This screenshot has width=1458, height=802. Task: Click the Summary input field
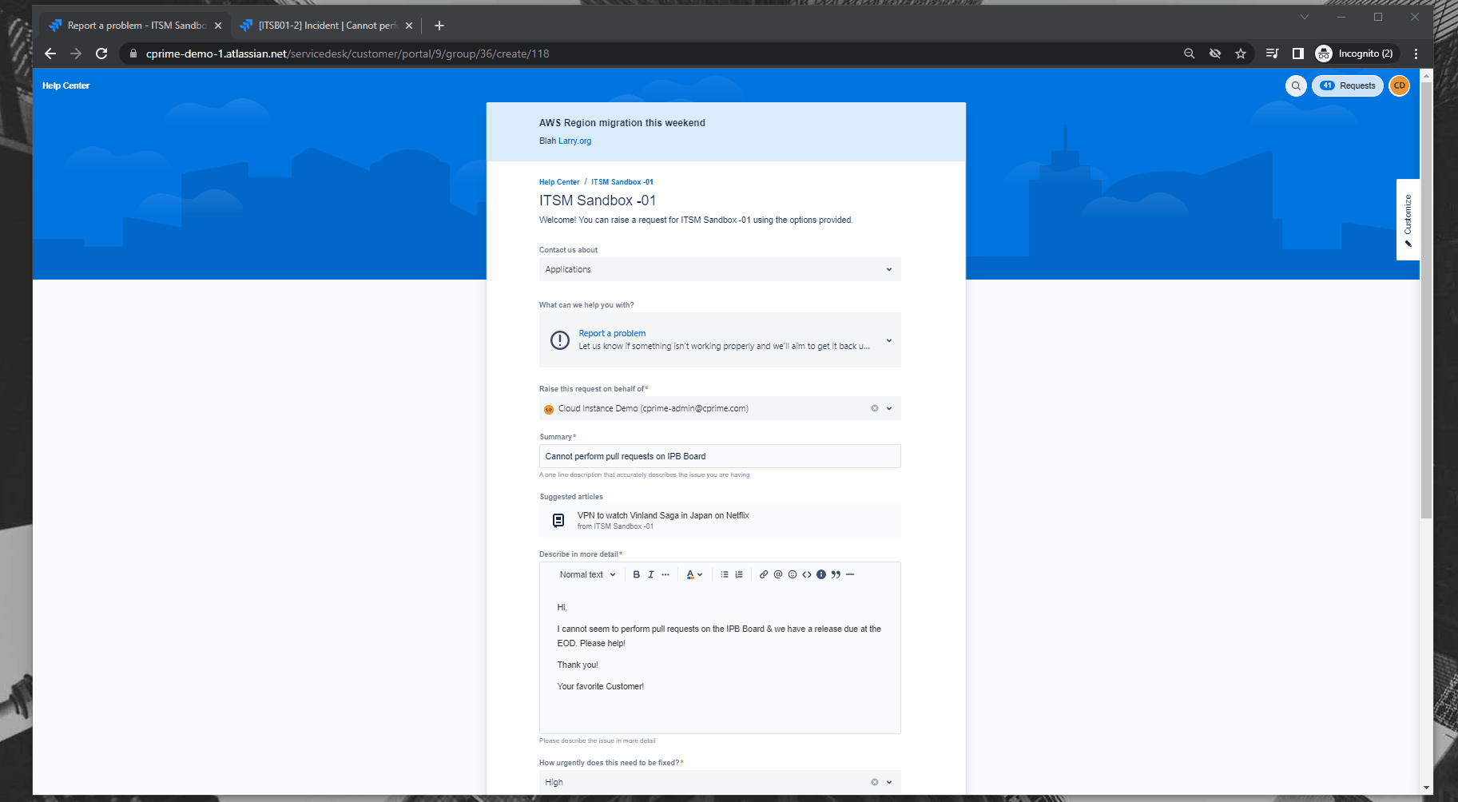pos(720,456)
